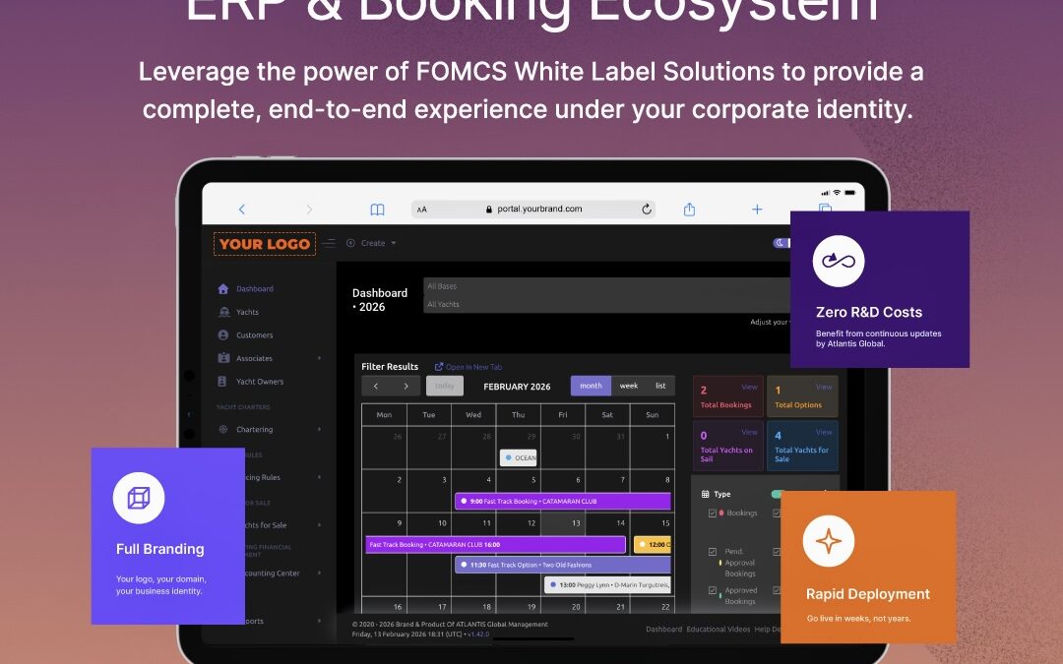Screen dimensions: 1063x664
Task: Open Yacht Owners in the sidebar menu
Action: 260,382
